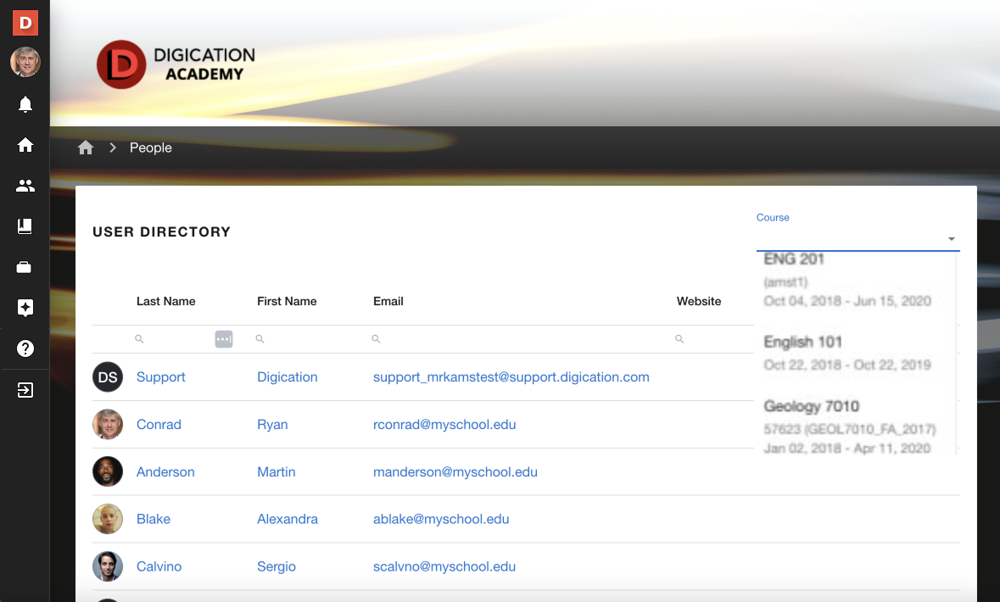Viewport: 1000px width, 602px height.
Task: Click the Website search filter field
Action: [713, 339]
